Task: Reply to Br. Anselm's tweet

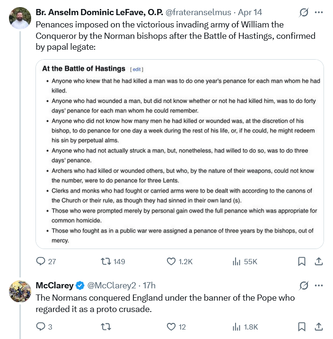Action: [41, 261]
